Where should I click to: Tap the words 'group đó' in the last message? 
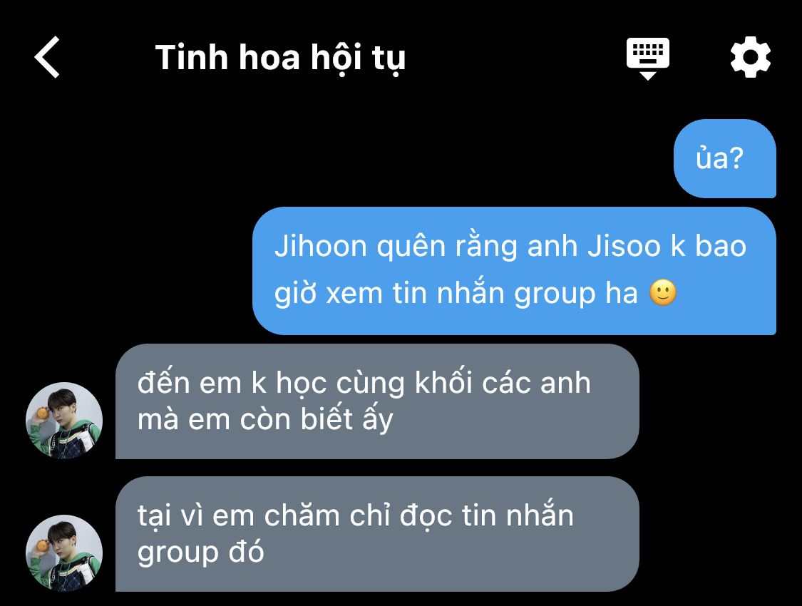click(200, 553)
